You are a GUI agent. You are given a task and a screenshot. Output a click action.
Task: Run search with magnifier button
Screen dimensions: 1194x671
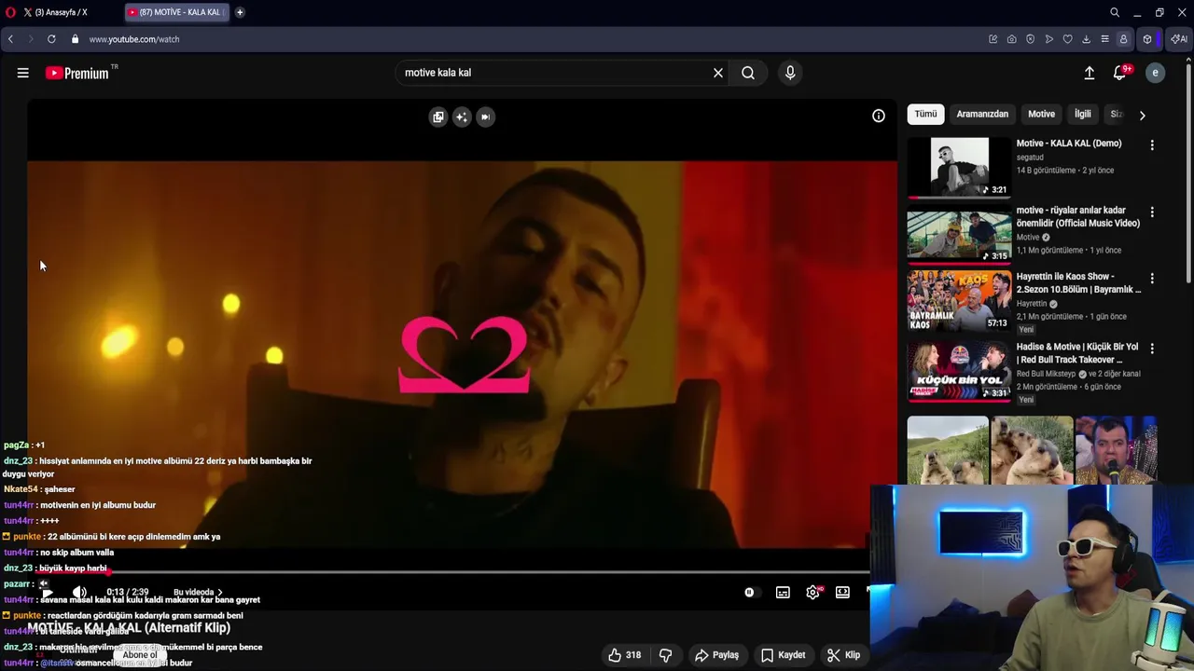tap(748, 73)
